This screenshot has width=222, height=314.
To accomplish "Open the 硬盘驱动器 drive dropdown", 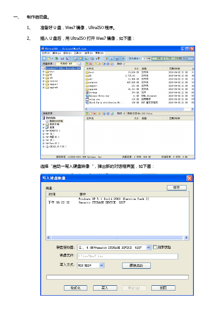I will click(148, 247).
